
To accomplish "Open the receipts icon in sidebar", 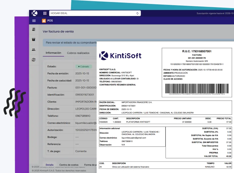I will (x=34, y=29).
